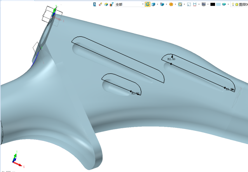Click the dark gray background display icon
The image size is (248, 172).
[x=203, y=4]
